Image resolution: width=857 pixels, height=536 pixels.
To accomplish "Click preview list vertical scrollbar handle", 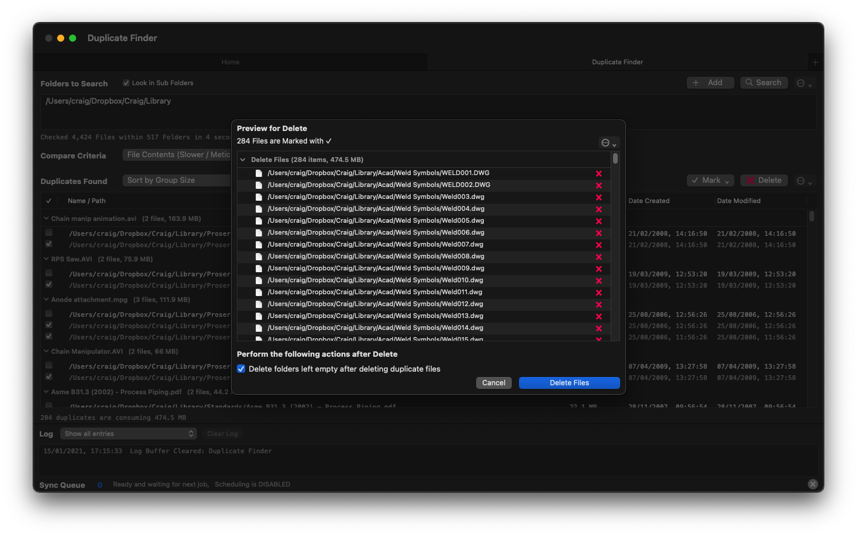I will [615, 159].
